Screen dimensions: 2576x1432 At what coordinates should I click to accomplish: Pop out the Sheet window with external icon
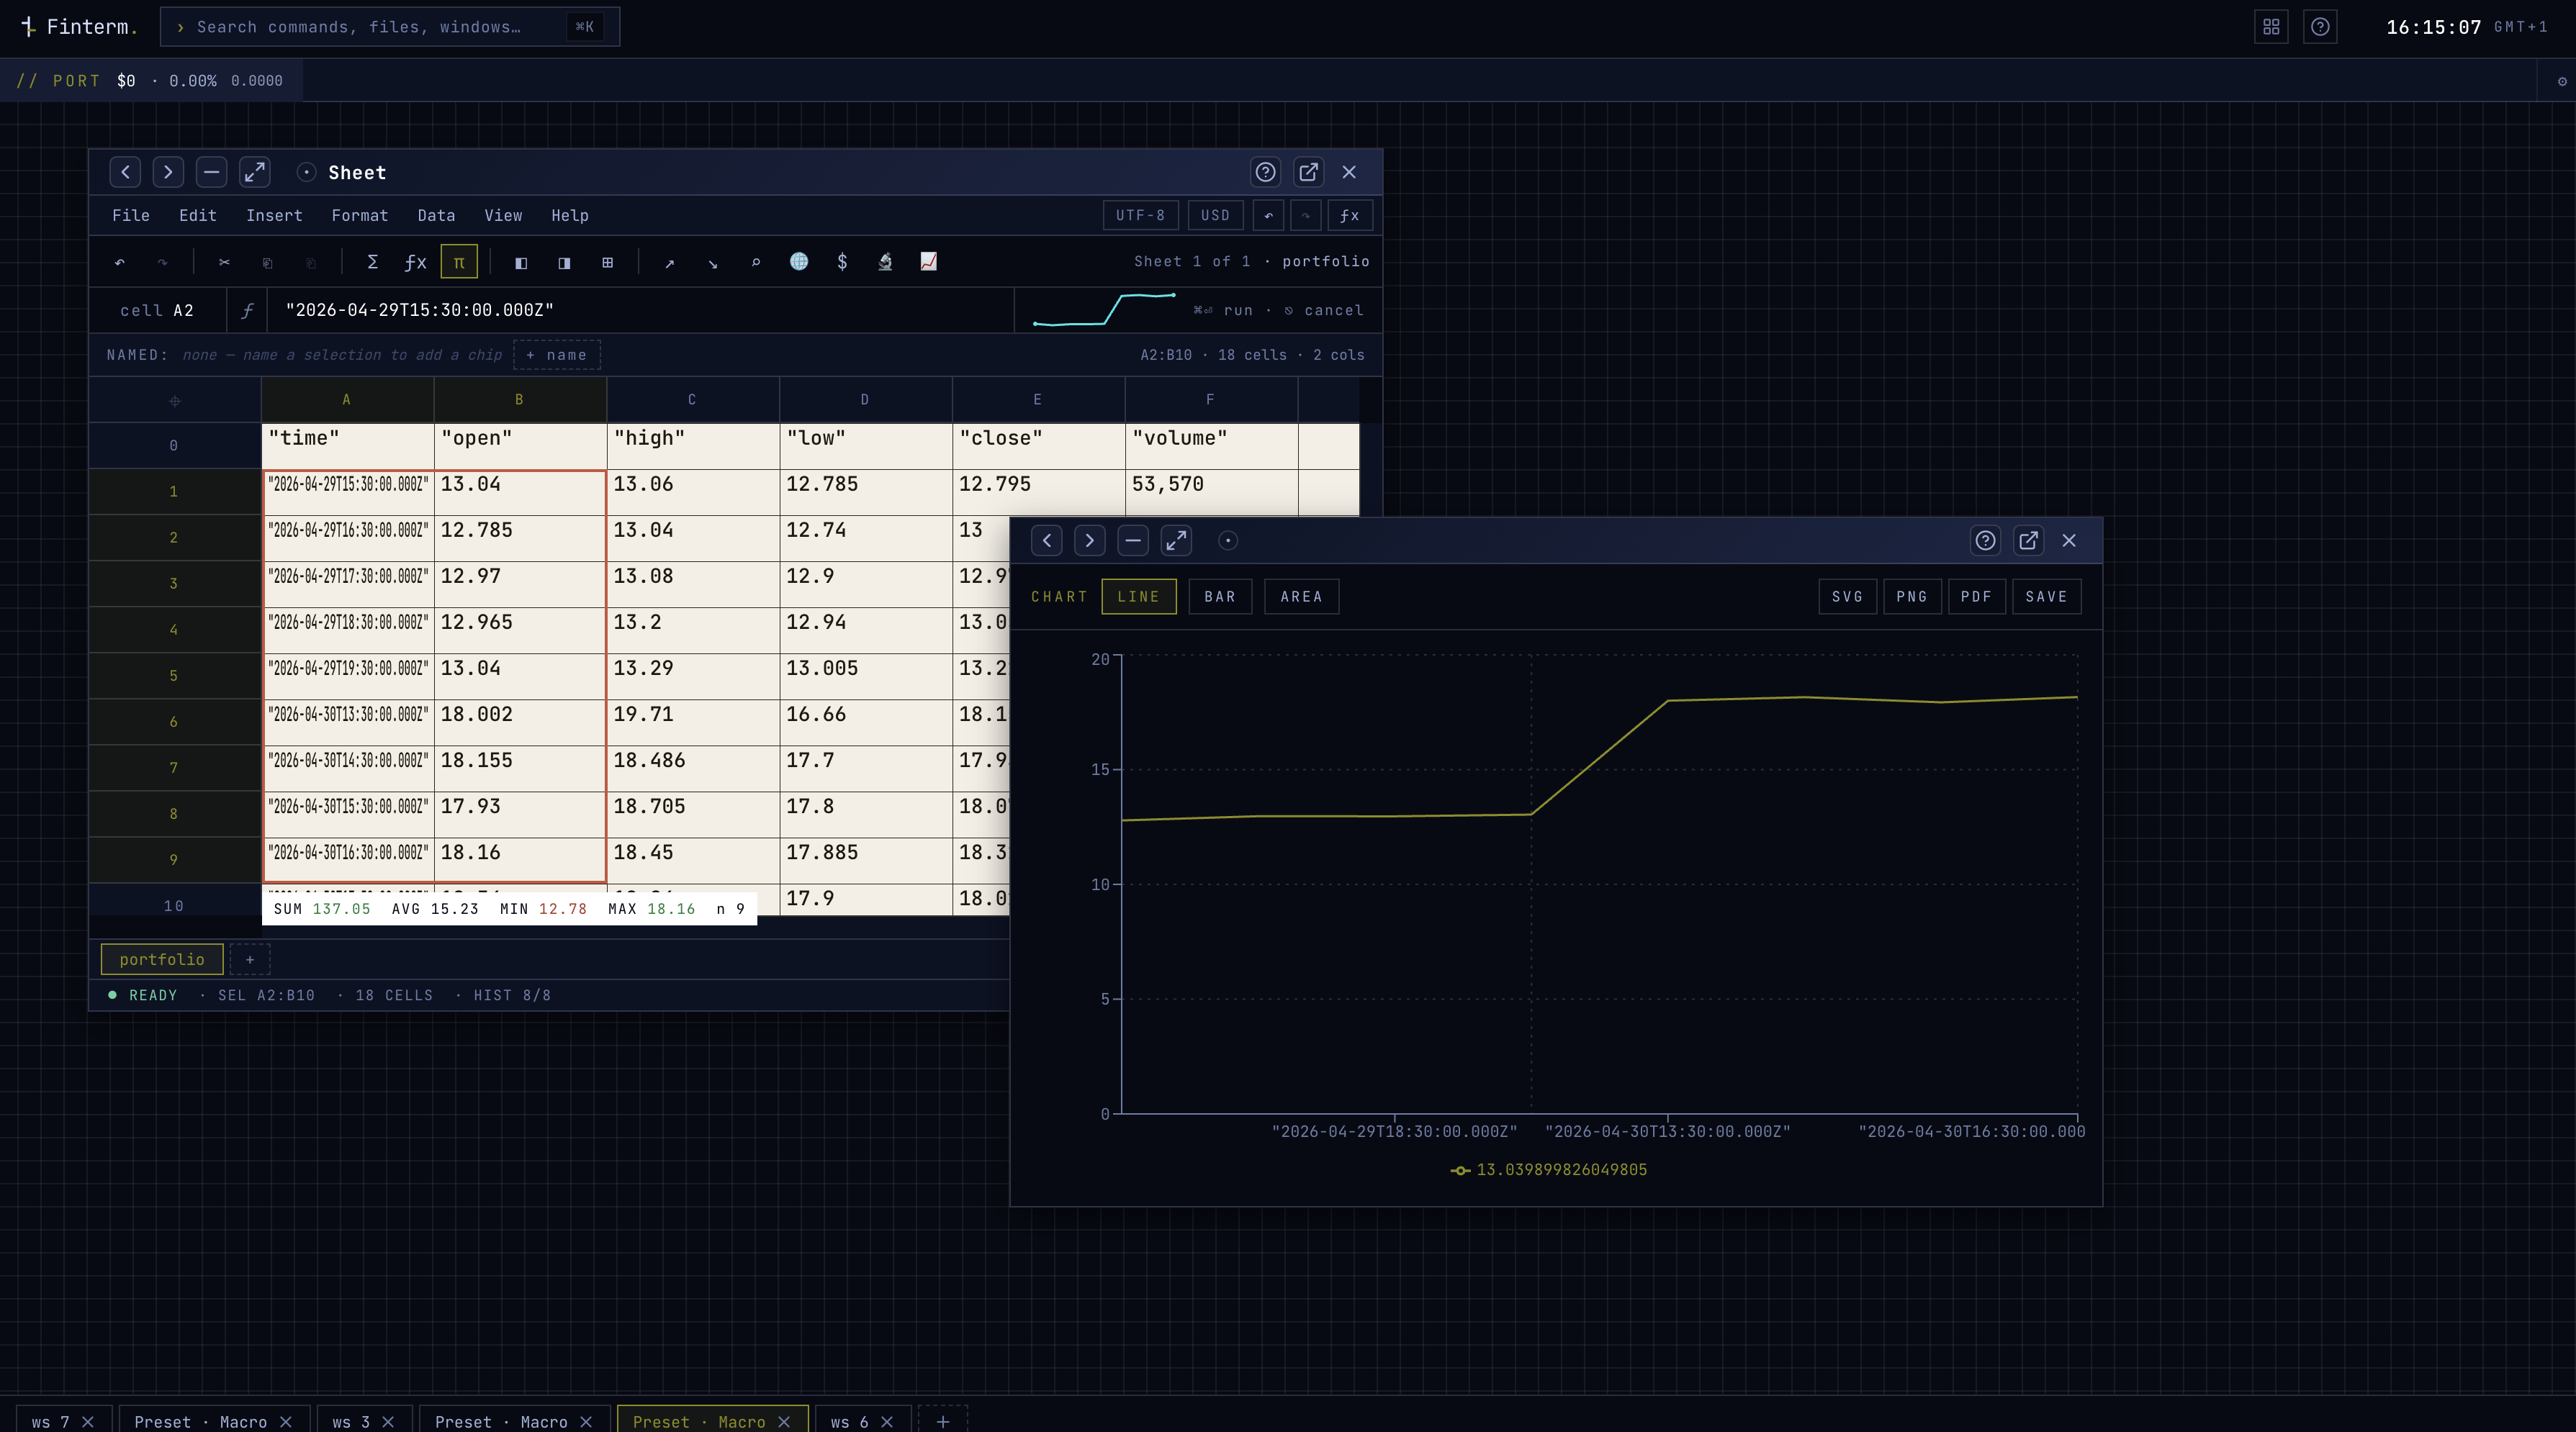click(1308, 172)
